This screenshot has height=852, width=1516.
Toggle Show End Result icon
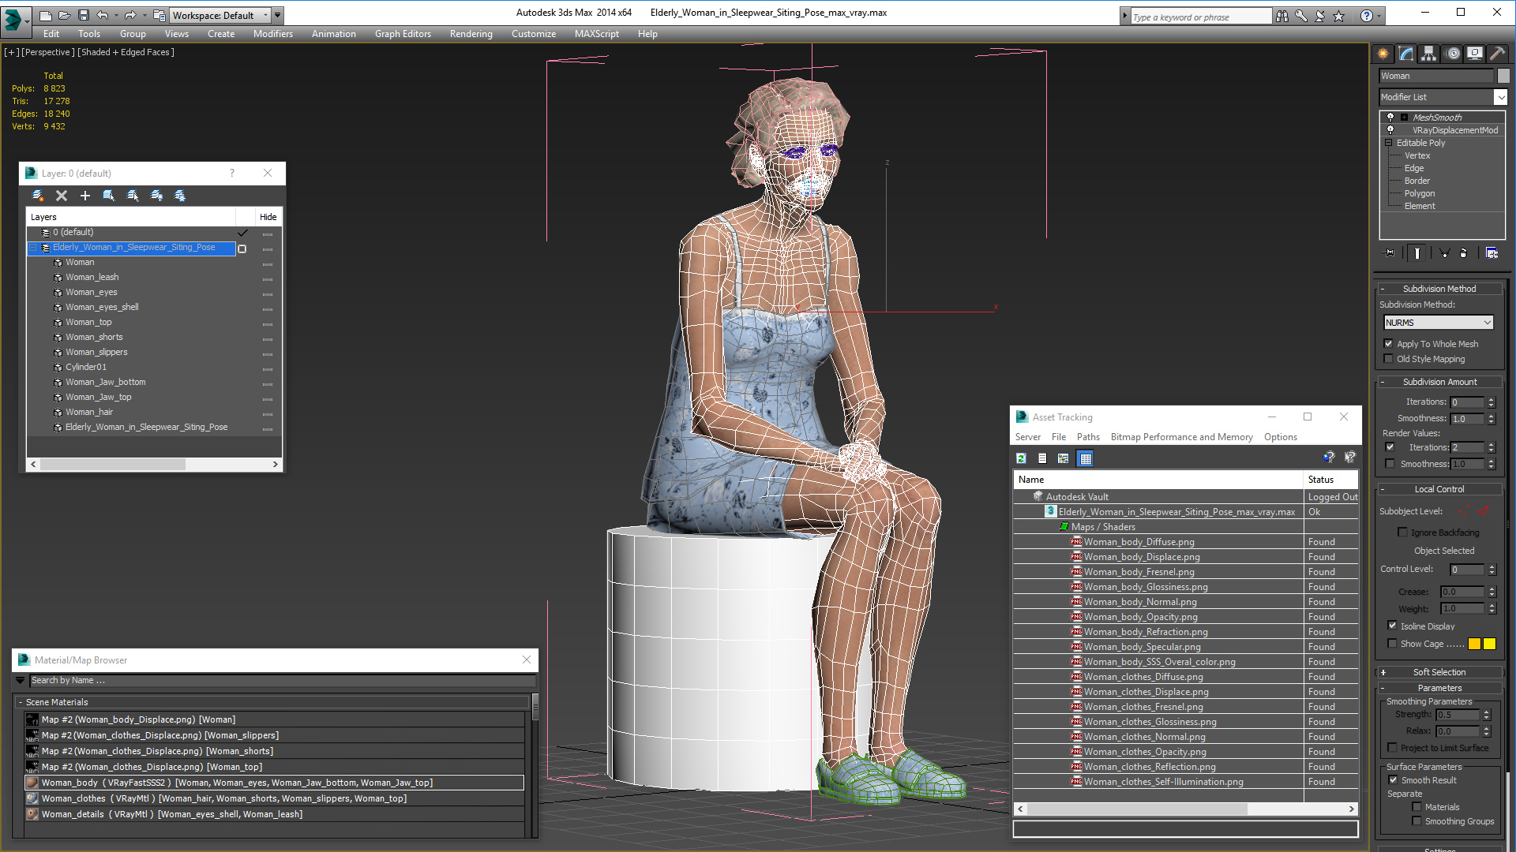tap(1417, 253)
